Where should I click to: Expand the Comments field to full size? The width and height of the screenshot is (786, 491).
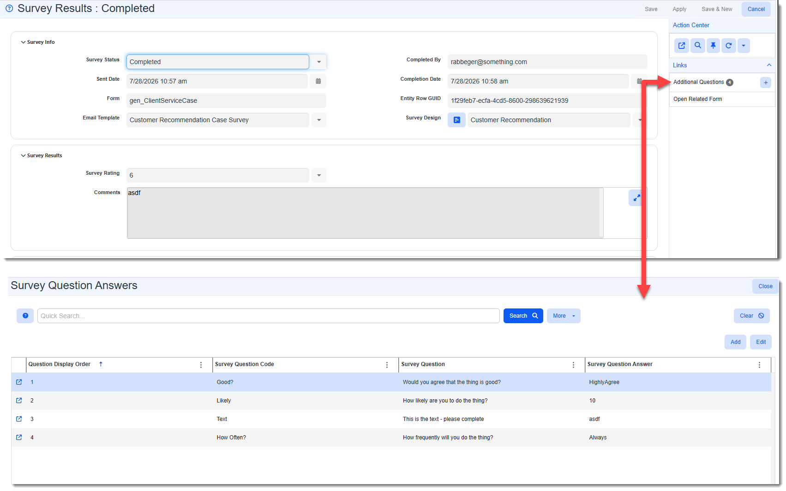pyautogui.click(x=636, y=198)
